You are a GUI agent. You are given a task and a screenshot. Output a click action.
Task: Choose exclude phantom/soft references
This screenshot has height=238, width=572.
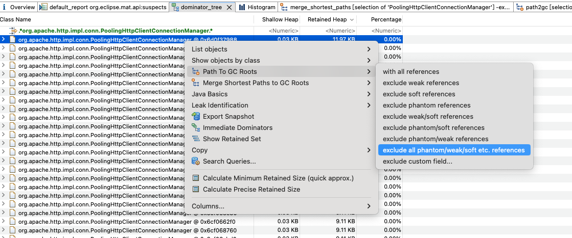[454, 128]
